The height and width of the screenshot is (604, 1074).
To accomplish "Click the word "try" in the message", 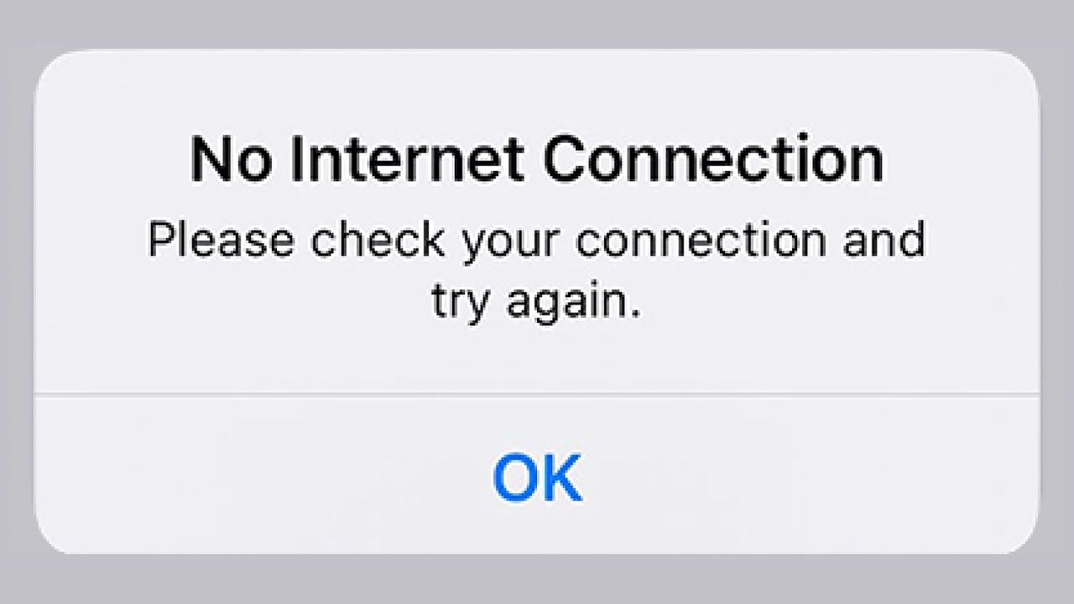I will tap(460, 305).
